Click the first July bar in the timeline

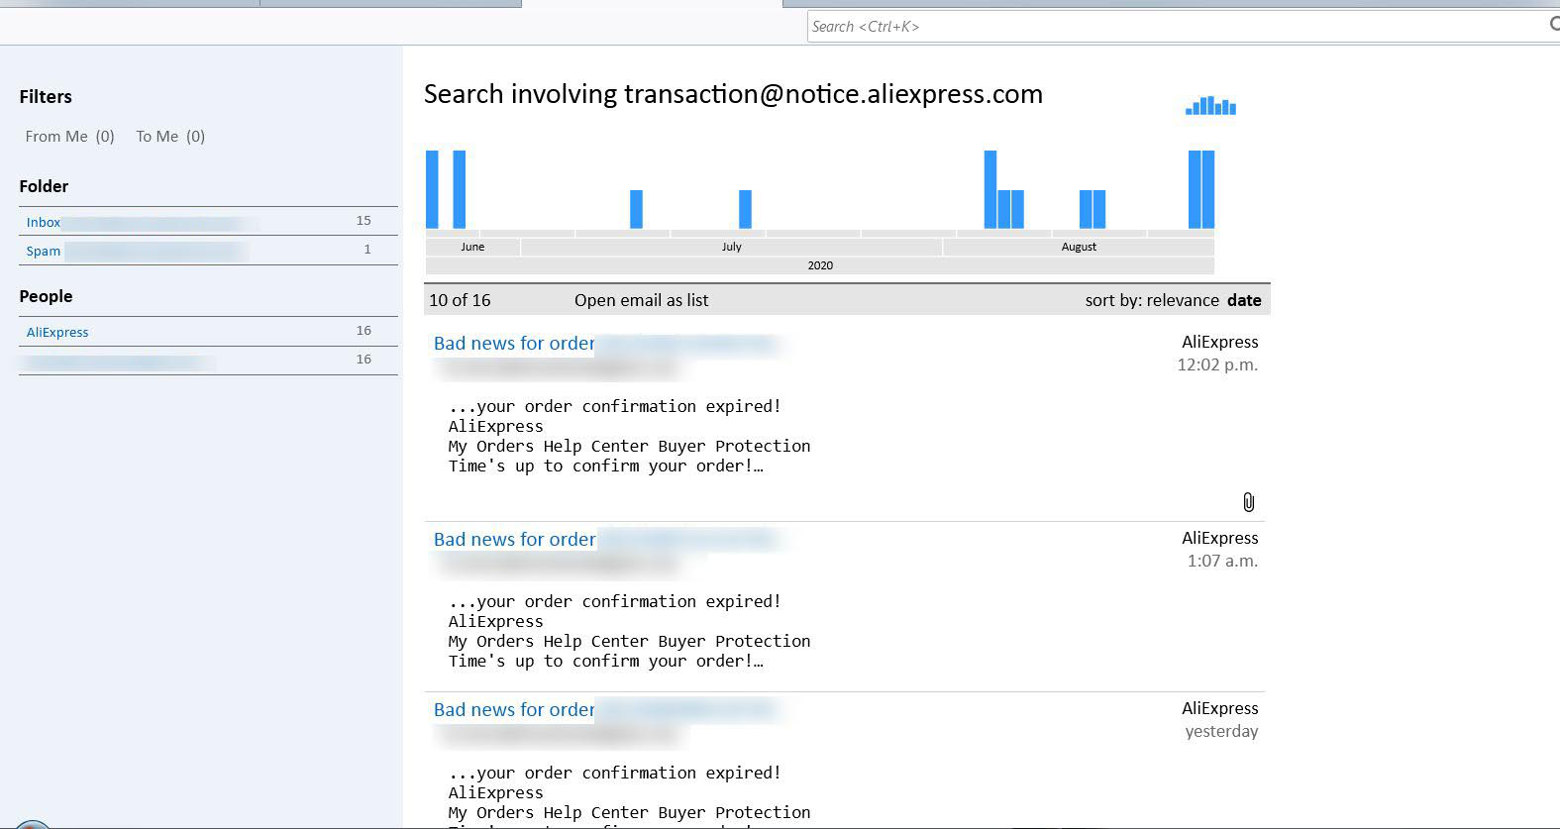(637, 209)
